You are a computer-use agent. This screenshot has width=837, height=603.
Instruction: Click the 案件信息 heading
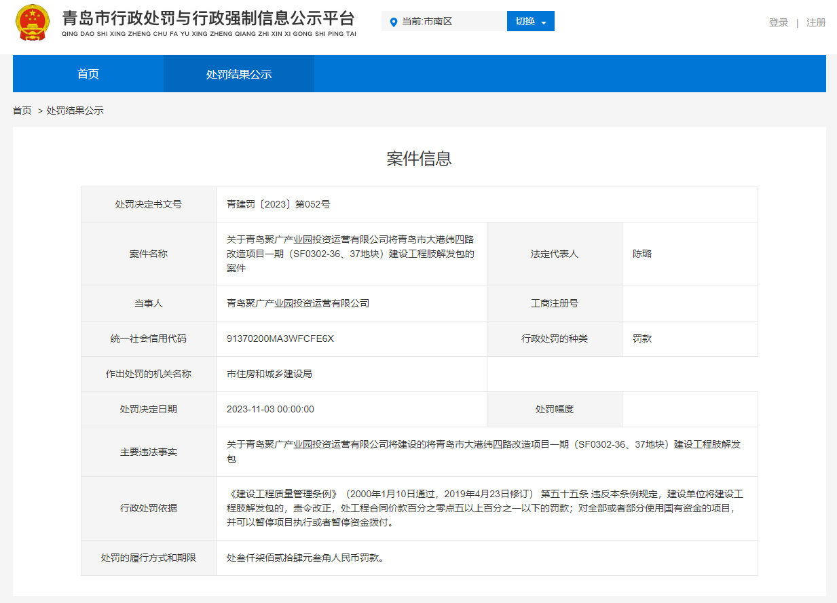[419, 159]
